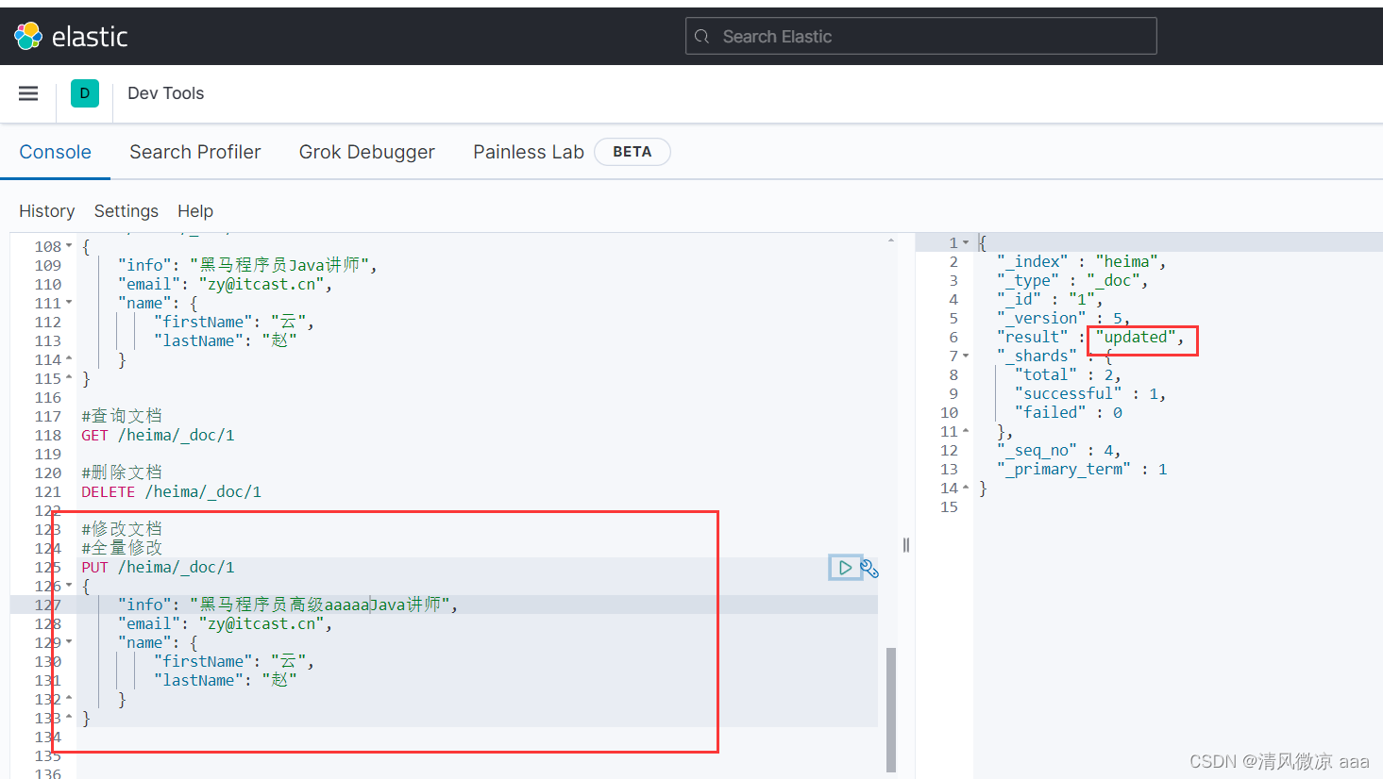Click the "_id" : "1" response line

tap(1050, 299)
